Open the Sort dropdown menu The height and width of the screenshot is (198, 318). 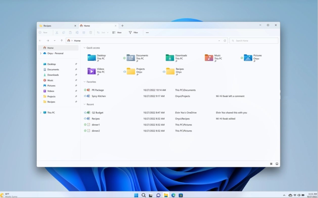(x=103, y=33)
